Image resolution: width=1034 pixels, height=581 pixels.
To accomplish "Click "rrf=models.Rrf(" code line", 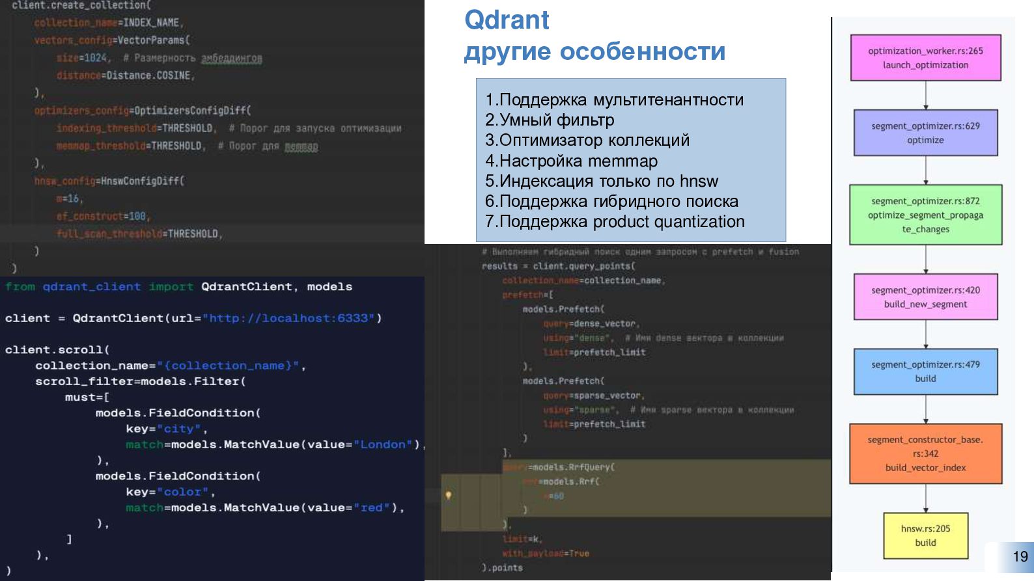I will pyautogui.click(x=561, y=481).
